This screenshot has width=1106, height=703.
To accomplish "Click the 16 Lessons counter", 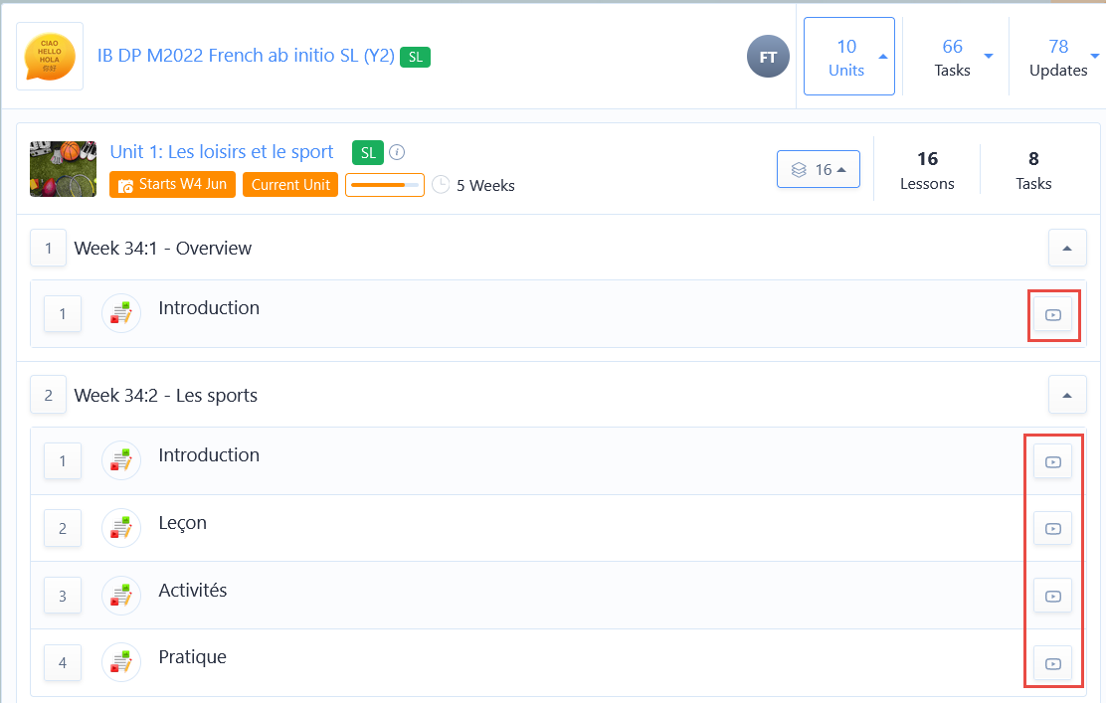I will click(927, 170).
